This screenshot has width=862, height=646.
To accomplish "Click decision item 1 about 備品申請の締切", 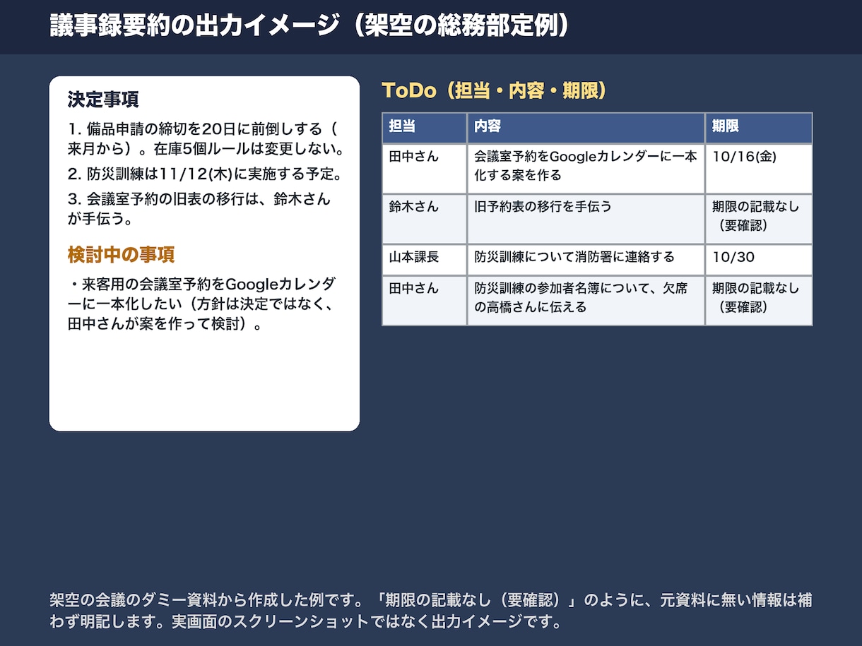I will (206, 140).
